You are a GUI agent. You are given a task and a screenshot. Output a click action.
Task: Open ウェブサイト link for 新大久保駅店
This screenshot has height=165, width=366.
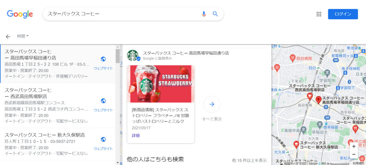[x=103, y=149]
